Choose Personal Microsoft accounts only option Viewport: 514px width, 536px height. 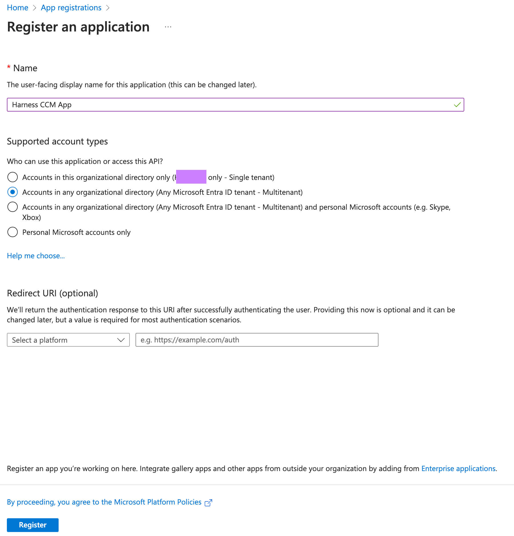tap(13, 232)
